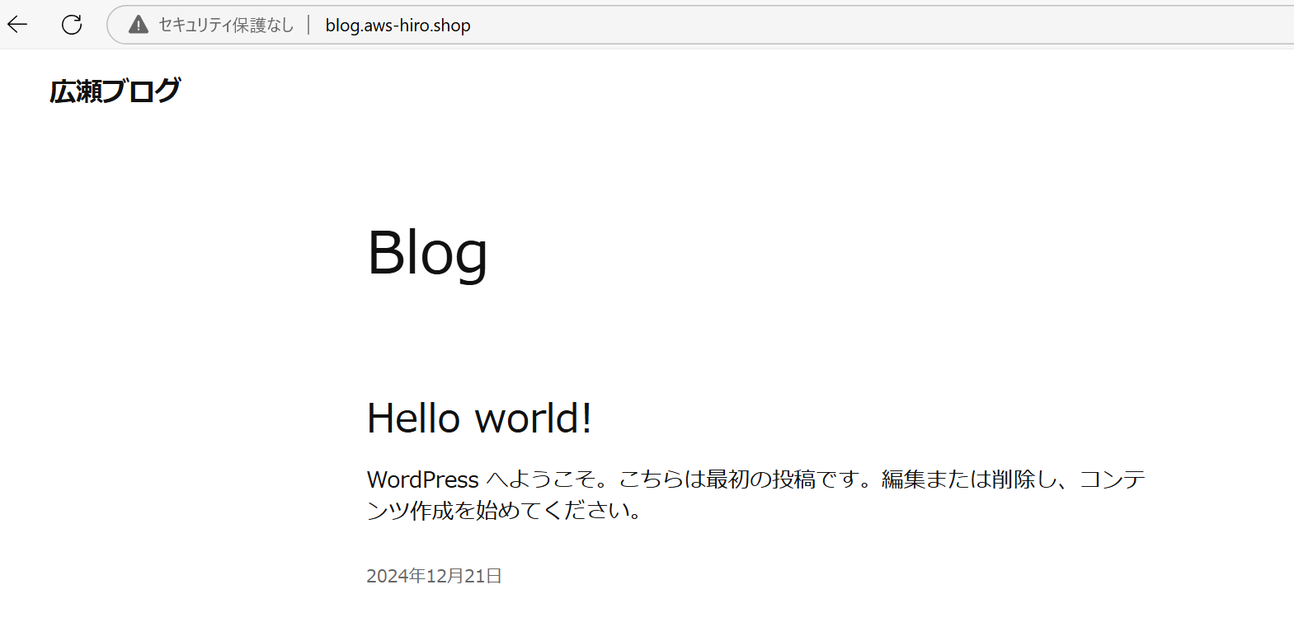Reload the page with the refresh icon

pos(72,25)
